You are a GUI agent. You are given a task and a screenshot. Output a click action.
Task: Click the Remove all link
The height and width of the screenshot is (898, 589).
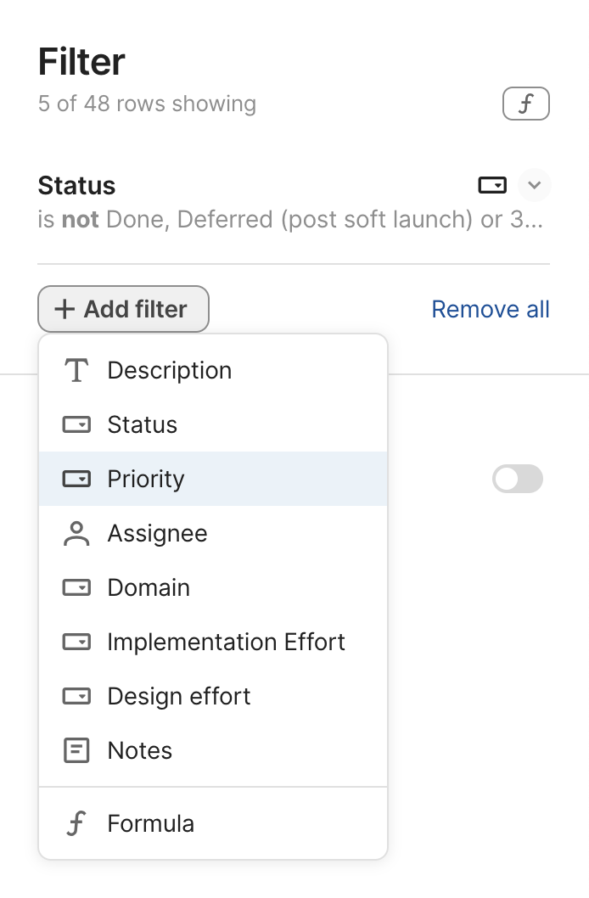tap(491, 310)
